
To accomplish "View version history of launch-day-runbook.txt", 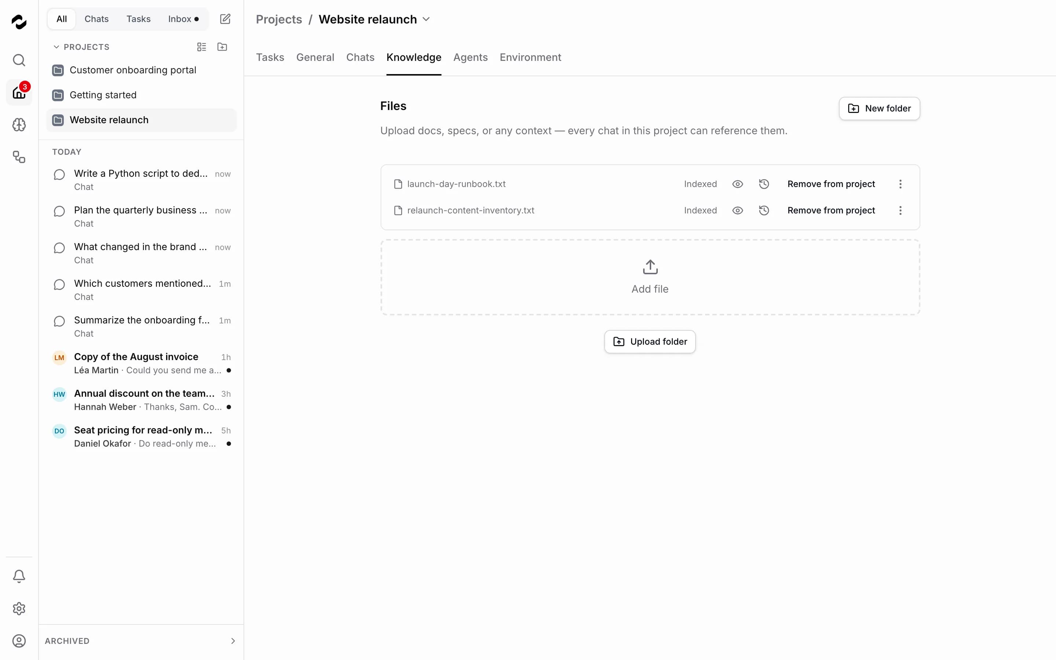I will tap(764, 184).
